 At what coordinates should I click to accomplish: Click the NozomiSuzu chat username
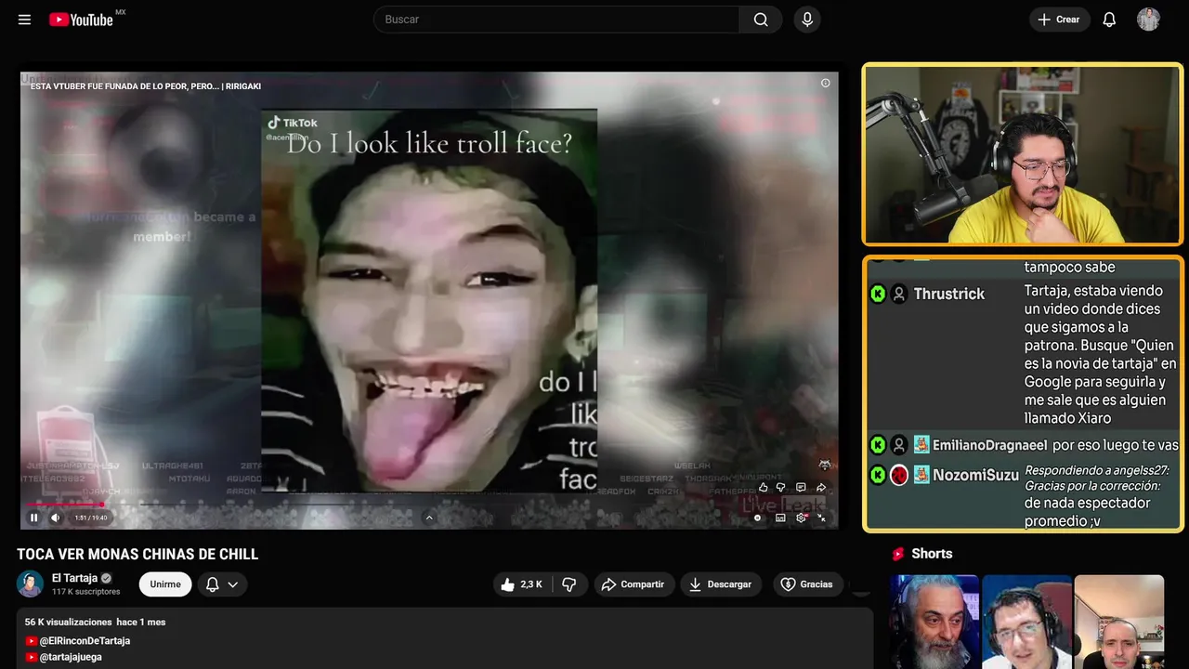tap(975, 475)
